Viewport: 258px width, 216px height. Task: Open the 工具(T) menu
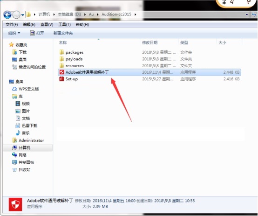(x=64, y=25)
